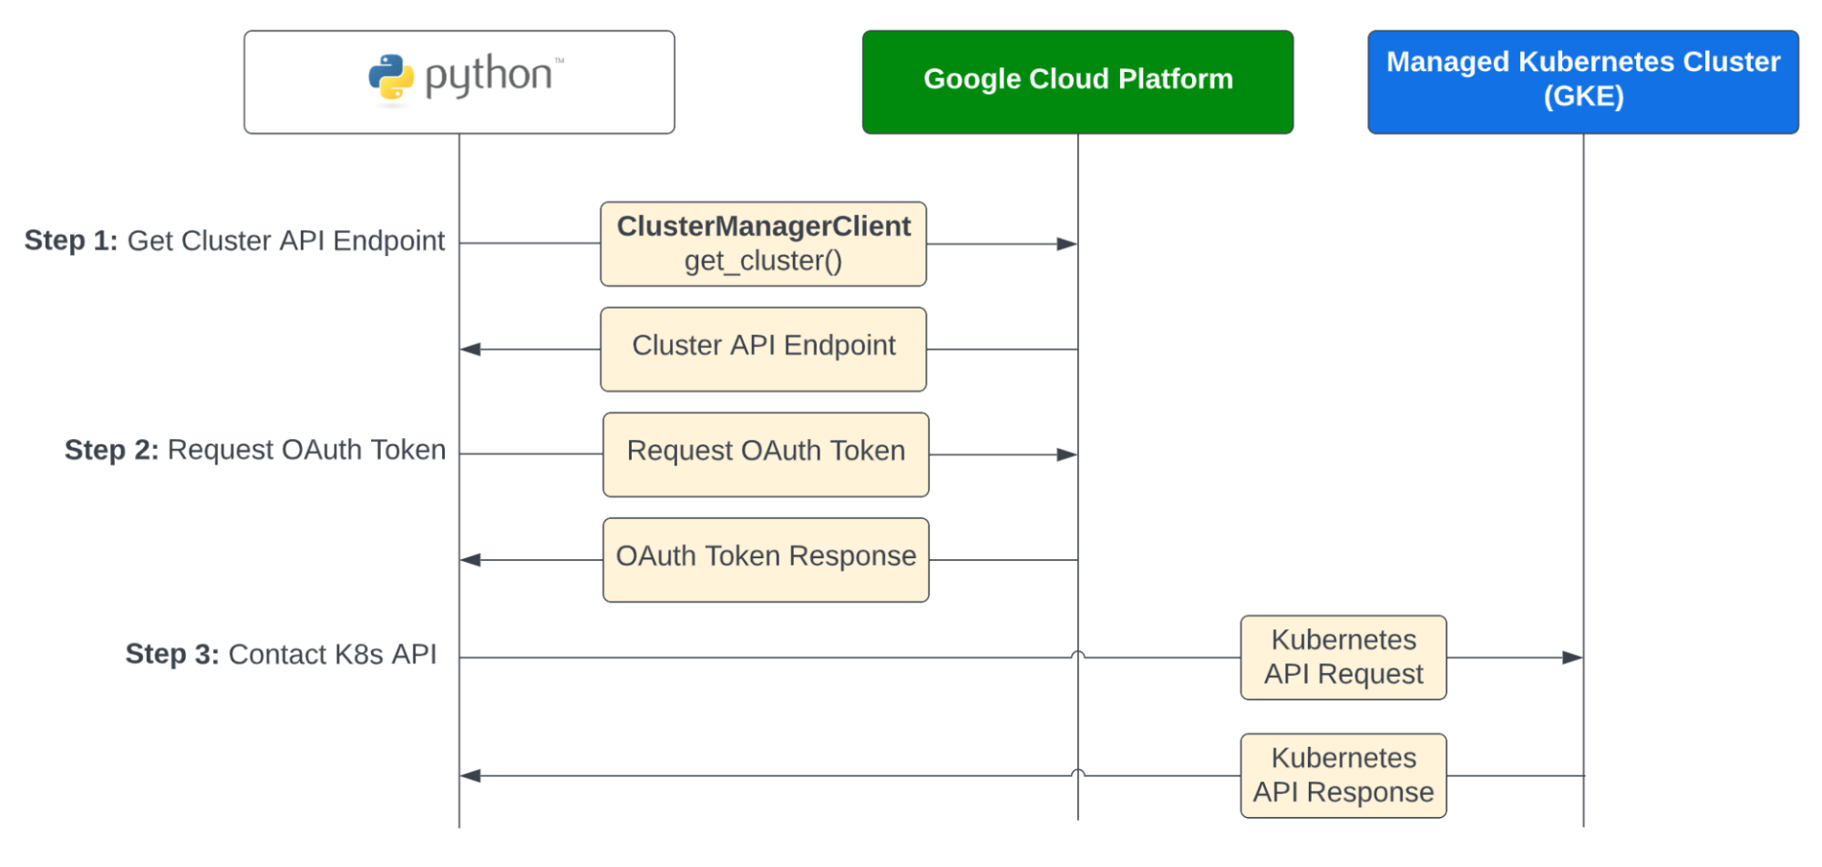Screen dimensions: 1822x867
Task: Click the Step 1: Get Cluster API Endpoint label
Action: click(233, 240)
